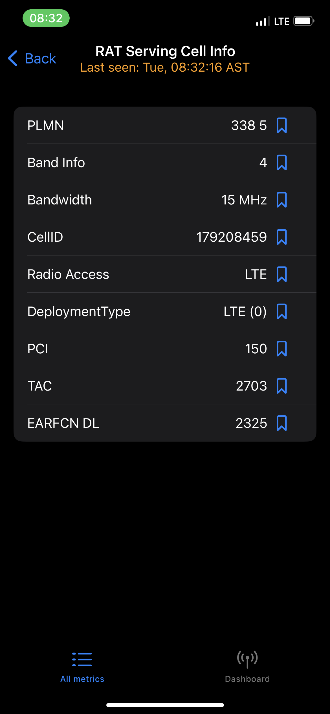Image resolution: width=330 pixels, height=714 pixels.
Task: Tap the green 08:32 time pill
Action: point(46,18)
